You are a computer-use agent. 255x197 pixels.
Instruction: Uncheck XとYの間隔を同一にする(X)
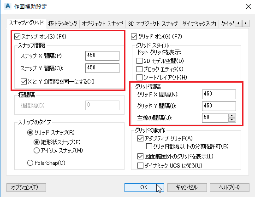(24, 81)
